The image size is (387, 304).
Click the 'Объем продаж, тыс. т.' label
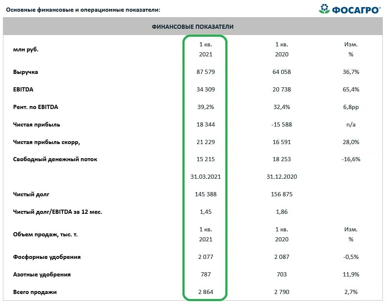[45, 235]
